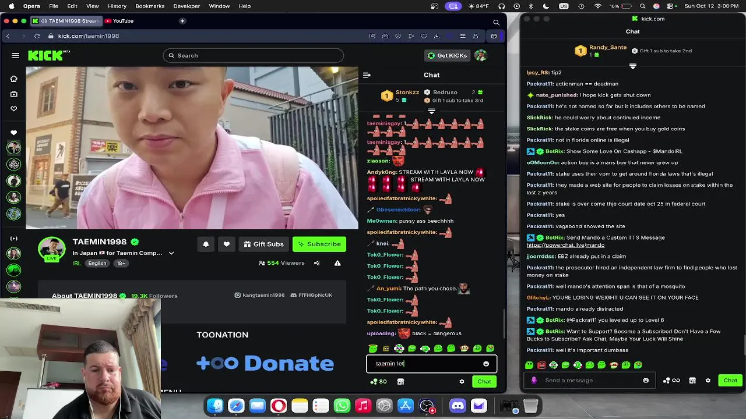This screenshot has width=746, height=419.
Task: Open the Following heart outline icon in sidebar
Action: 14,108
